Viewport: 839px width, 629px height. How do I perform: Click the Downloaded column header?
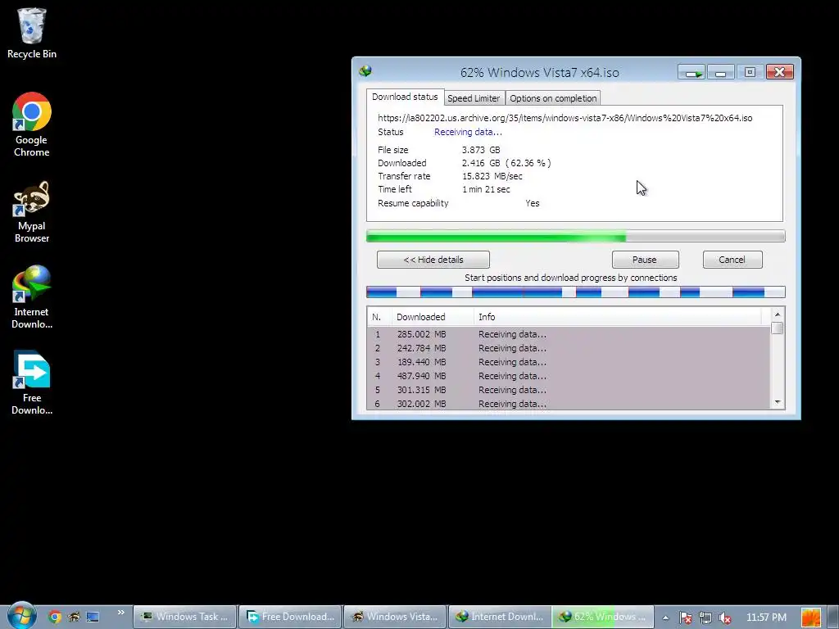[433, 317]
